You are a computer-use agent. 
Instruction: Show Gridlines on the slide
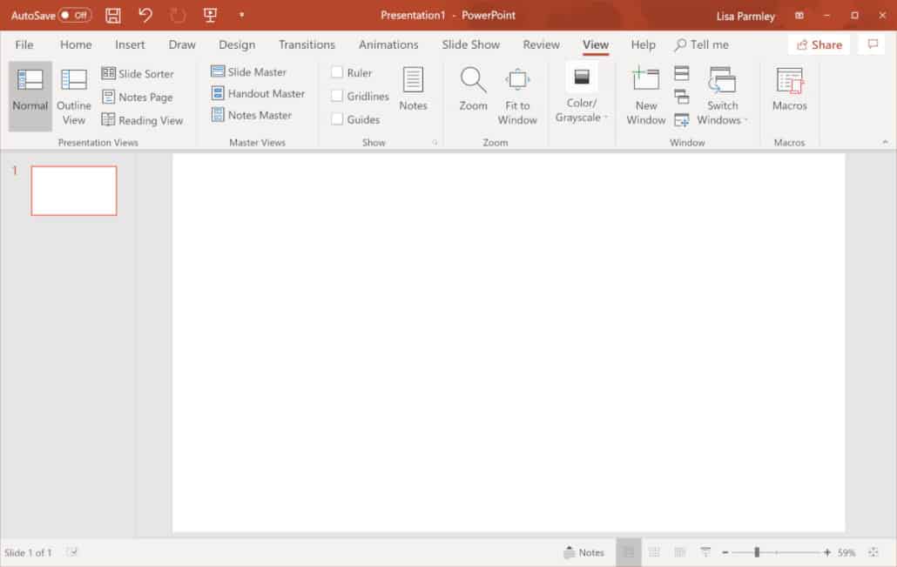(338, 96)
